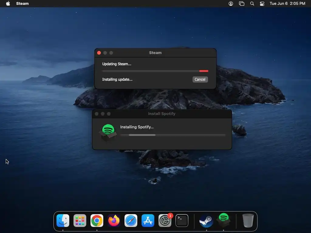Open the Trash from the Dock

pyautogui.click(x=248, y=221)
